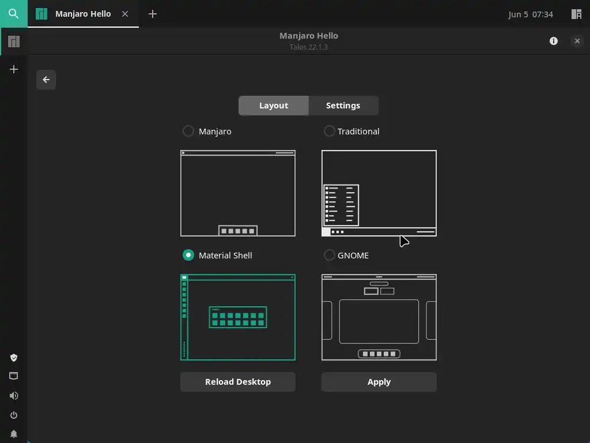The width and height of the screenshot is (590, 443).
Task: Click the GNOME layout preview thumbnail
Action: click(x=379, y=317)
